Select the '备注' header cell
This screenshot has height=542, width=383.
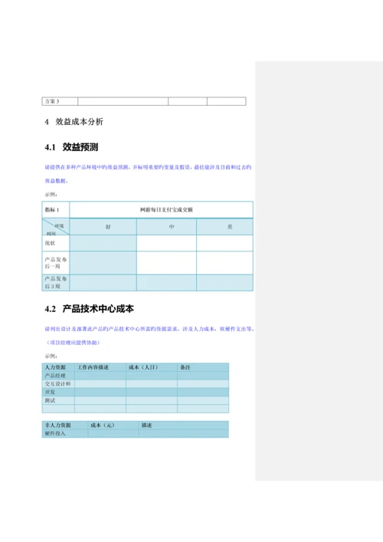(203, 367)
